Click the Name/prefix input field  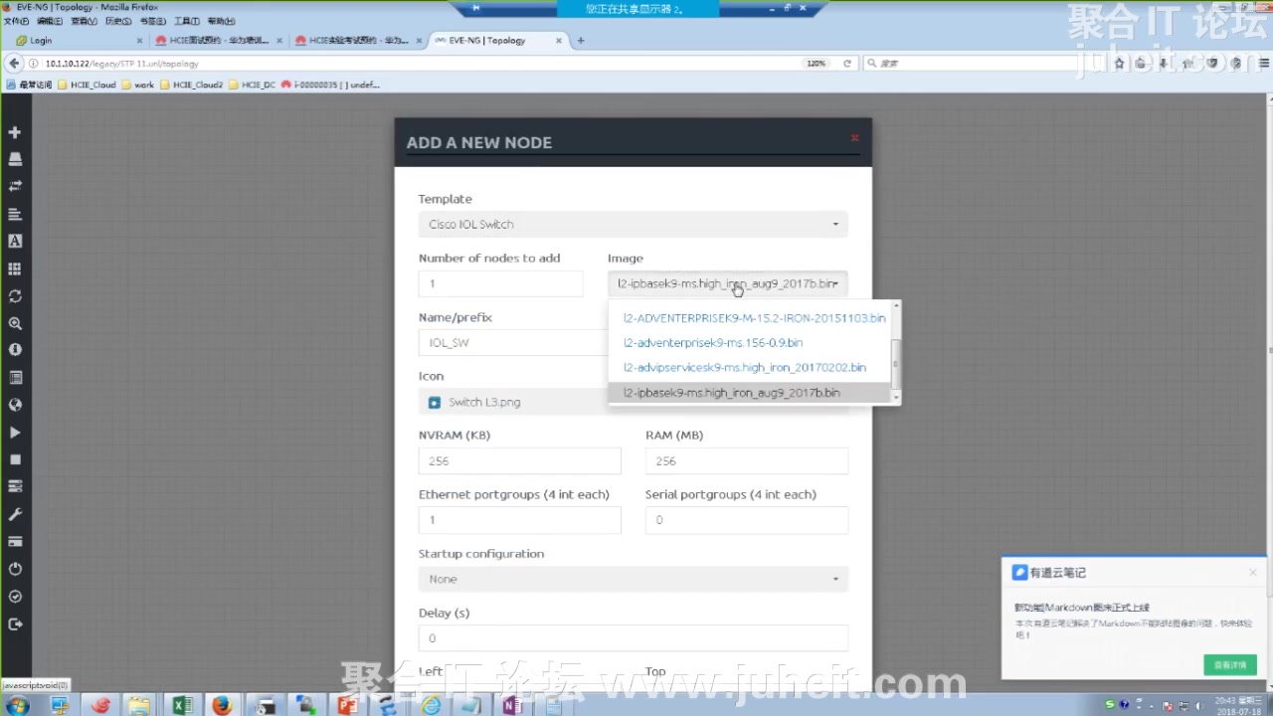pyautogui.click(x=513, y=343)
